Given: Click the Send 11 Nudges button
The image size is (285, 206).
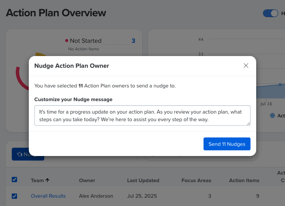Looking at the screenshot, I should pos(227,144).
